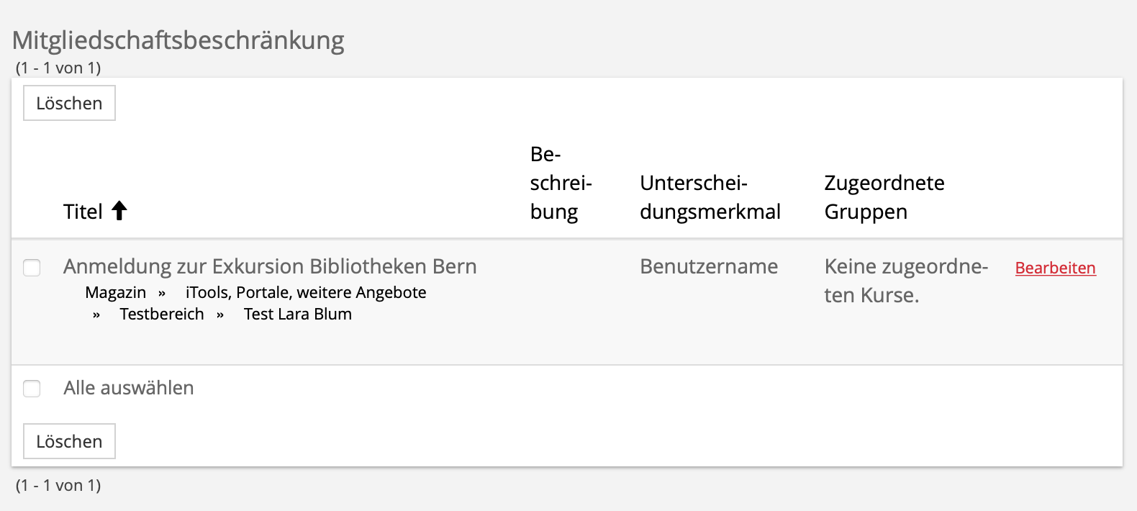The height and width of the screenshot is (511, 1137).
Task: Click the Beschreibung column header
Action: point(560,183)
